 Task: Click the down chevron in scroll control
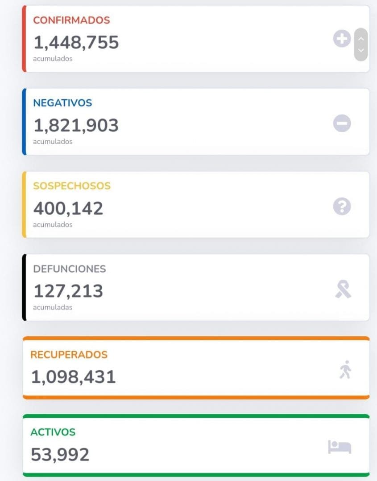tap(361, 50)
